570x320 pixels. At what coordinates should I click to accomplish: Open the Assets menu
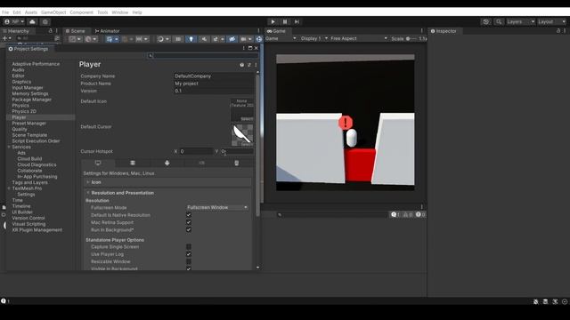click(31, 12)
